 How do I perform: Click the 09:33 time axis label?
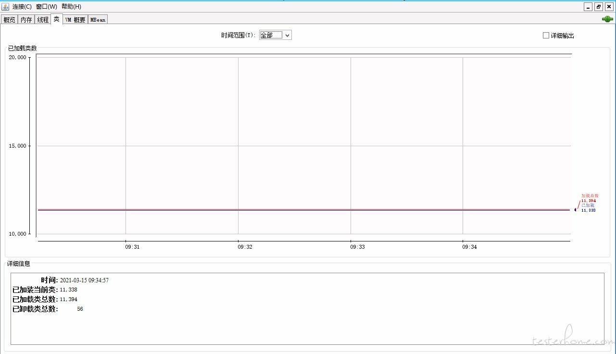click(357, 247)
